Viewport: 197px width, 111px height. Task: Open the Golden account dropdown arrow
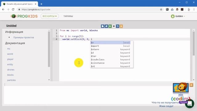click(184, 16)
